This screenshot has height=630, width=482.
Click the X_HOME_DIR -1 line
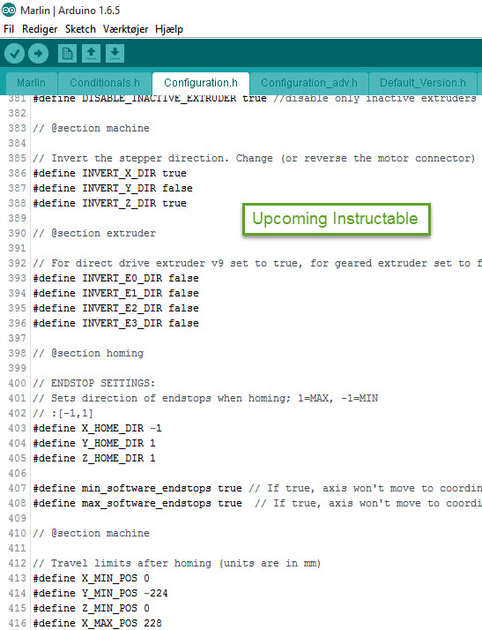(x=98, y=428)
